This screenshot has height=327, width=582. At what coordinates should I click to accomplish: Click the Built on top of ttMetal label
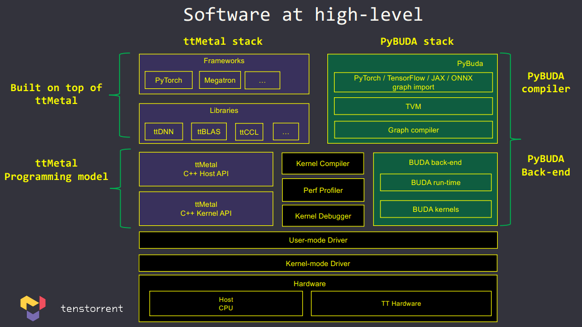click(56, 94)
